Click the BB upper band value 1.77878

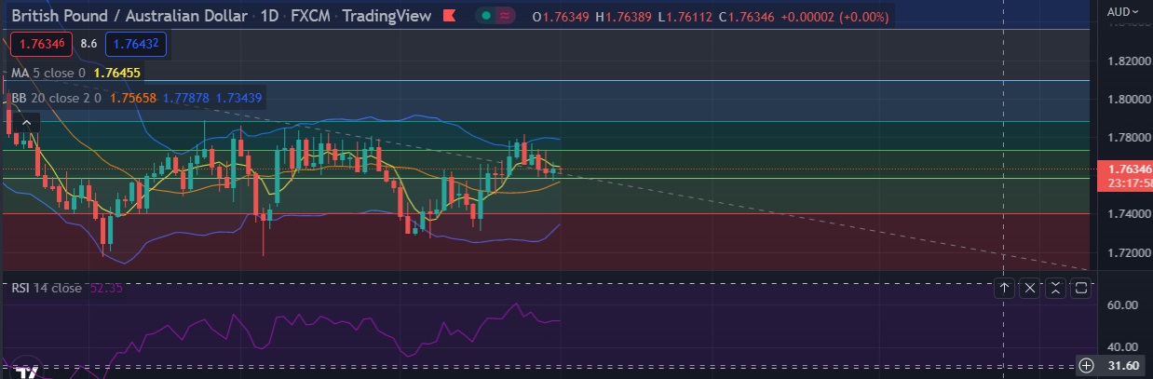[x=185, y=97]
